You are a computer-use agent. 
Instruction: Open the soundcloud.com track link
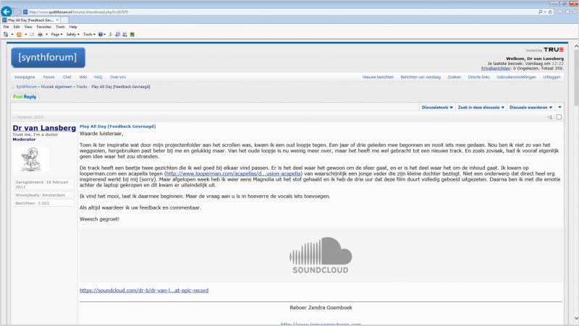click(144, 291)
